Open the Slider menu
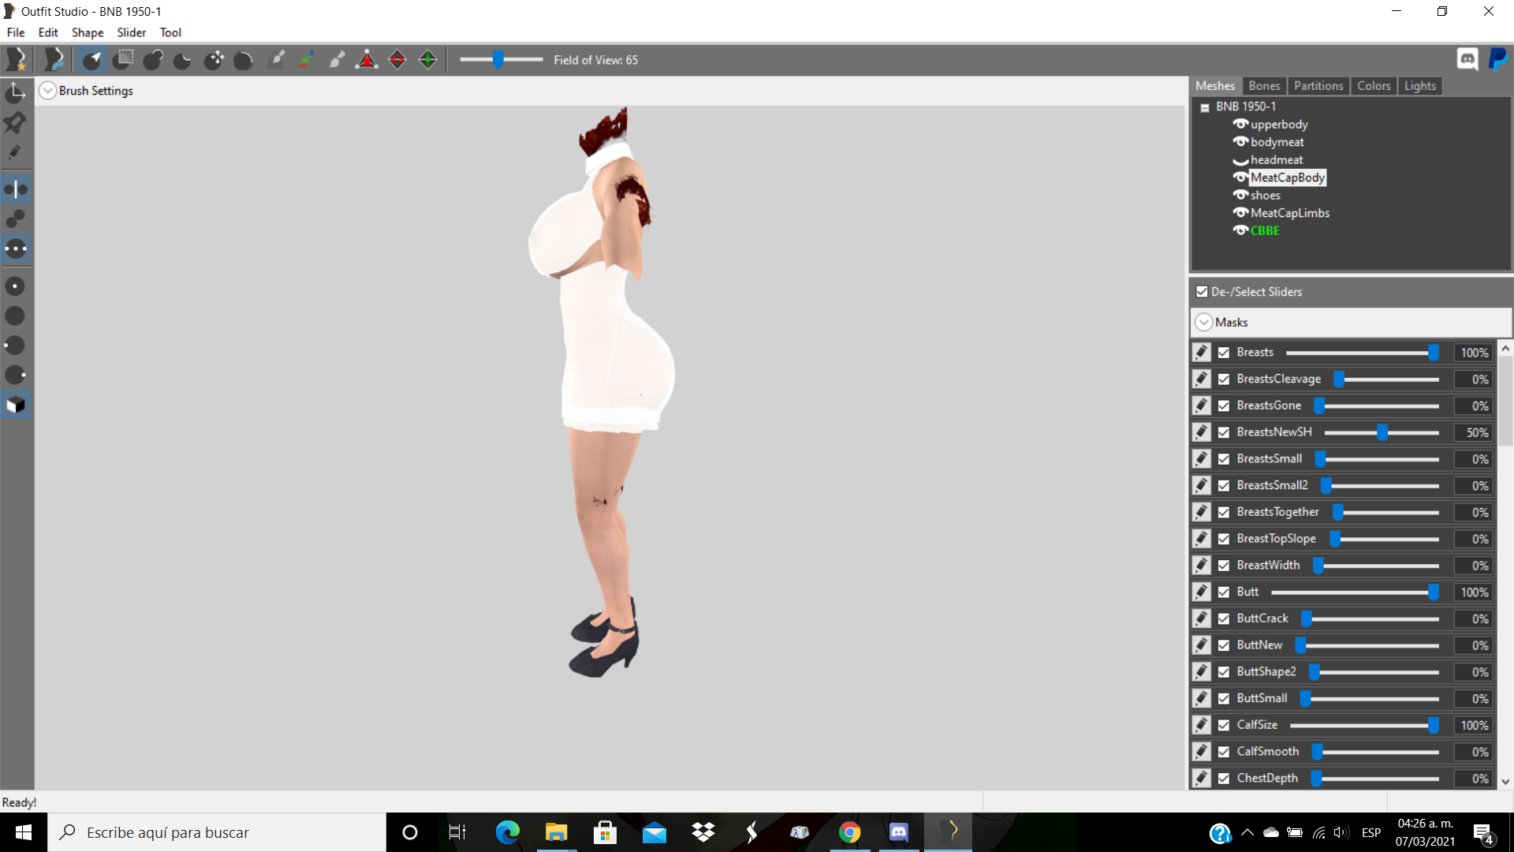The image size is (1514, 852). pos(132,32)
